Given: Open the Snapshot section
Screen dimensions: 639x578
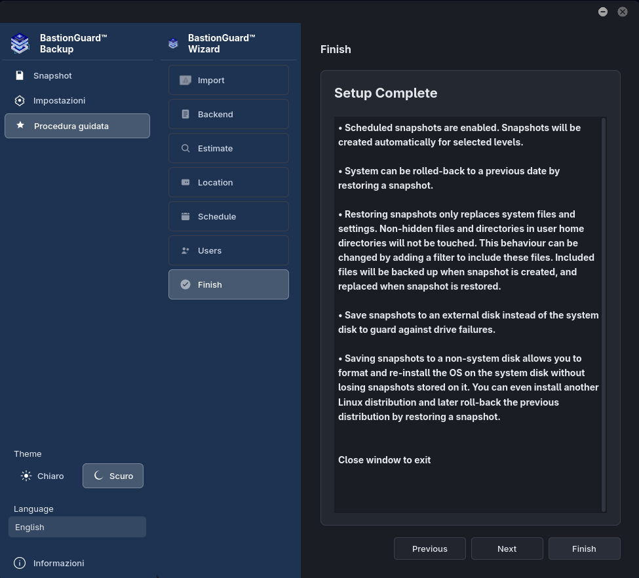Looking at the screenshot, I should click(77, 76).
